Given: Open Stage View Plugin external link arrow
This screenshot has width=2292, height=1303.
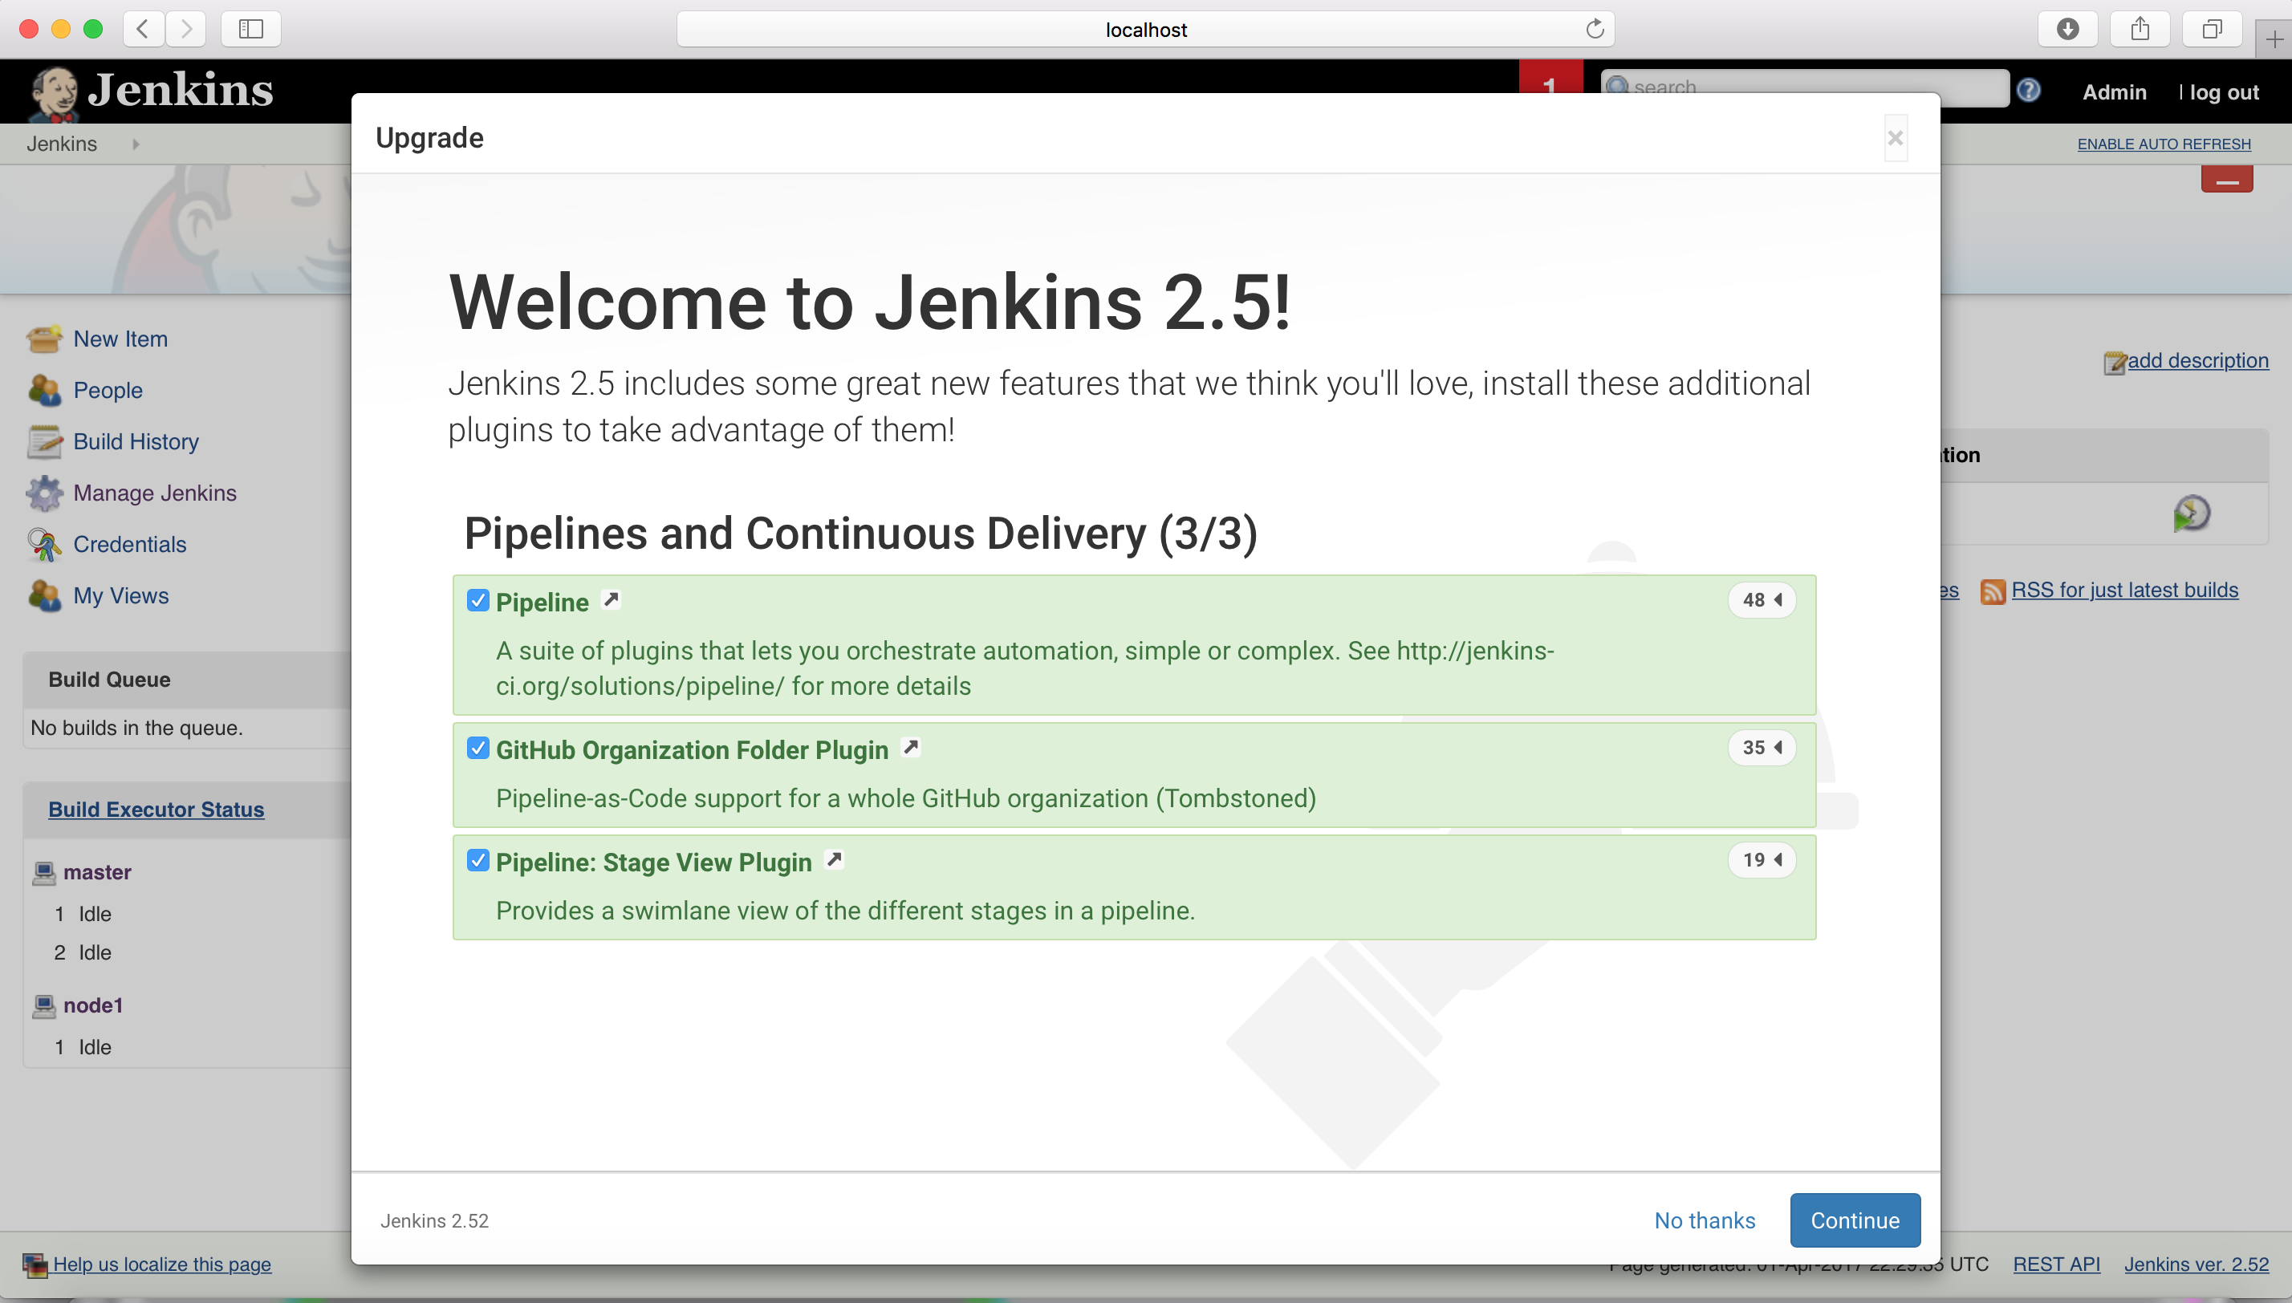Looking at the screenshot, I should coord(834,860).
